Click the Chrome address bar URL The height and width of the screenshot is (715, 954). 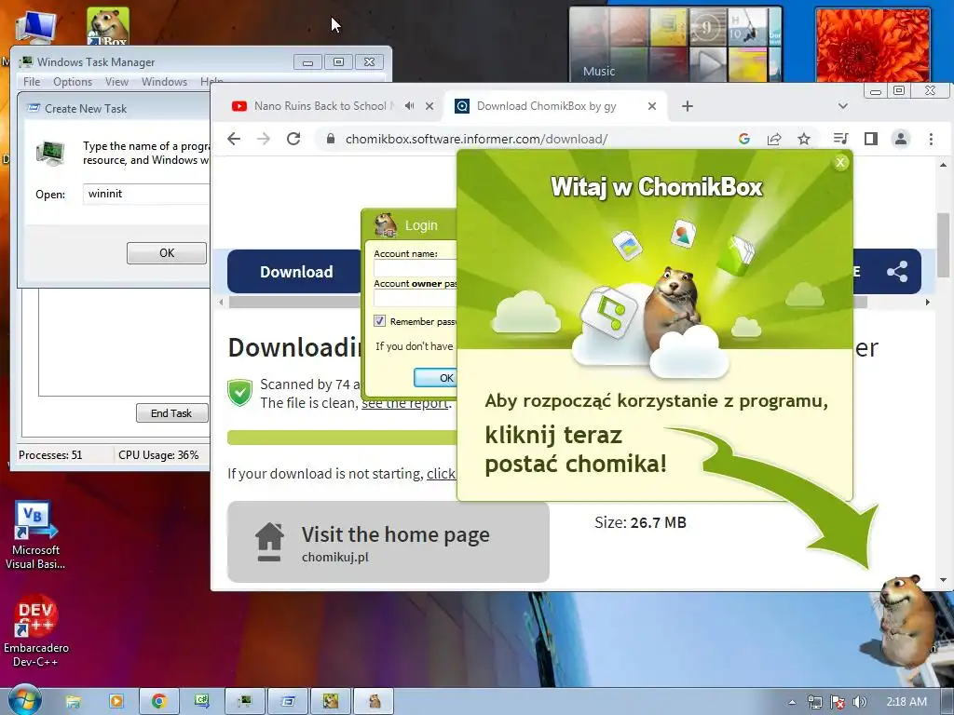(476, 139)
